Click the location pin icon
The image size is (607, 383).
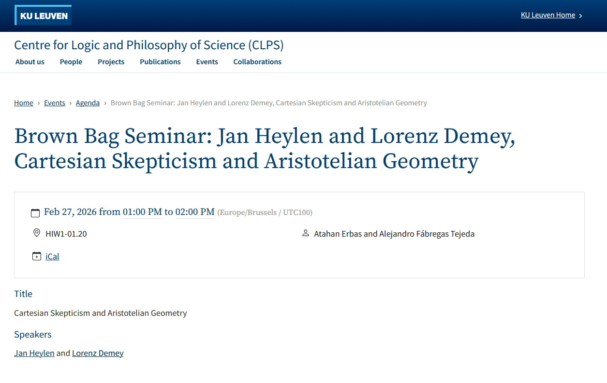click(36, 233)
